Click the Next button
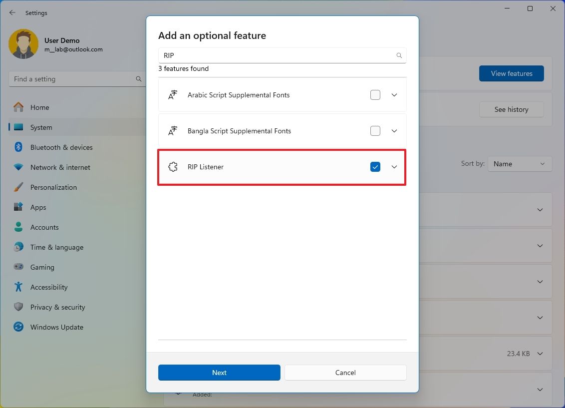The image size is (565, 408). 219,373
